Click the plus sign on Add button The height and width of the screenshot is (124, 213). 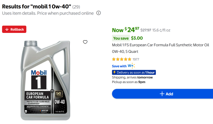pos(162,94)
